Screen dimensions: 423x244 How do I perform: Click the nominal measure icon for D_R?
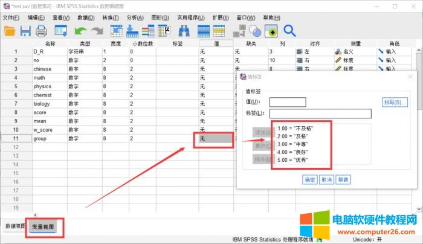[338, 51]
